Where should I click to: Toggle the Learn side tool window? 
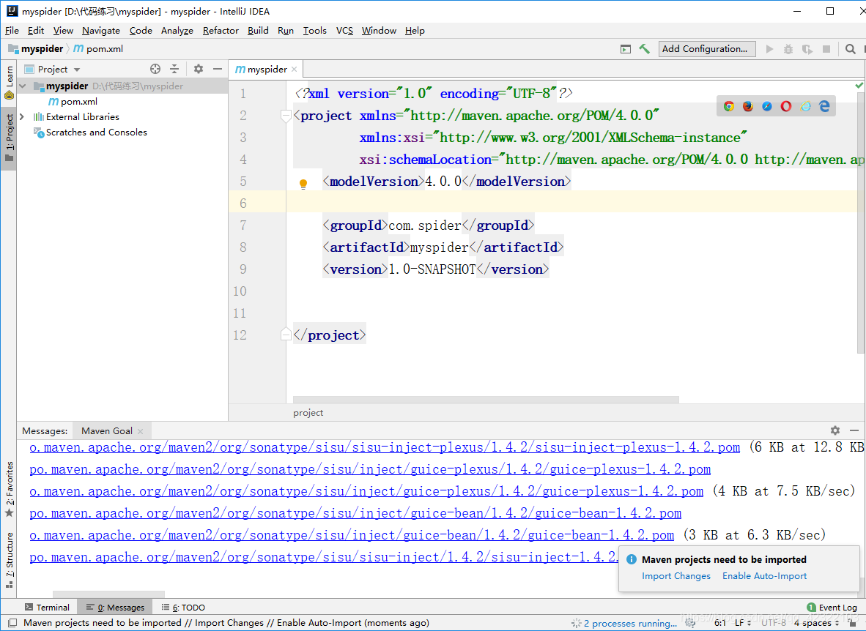click(9, 83)
